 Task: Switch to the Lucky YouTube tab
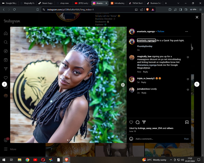82,3
